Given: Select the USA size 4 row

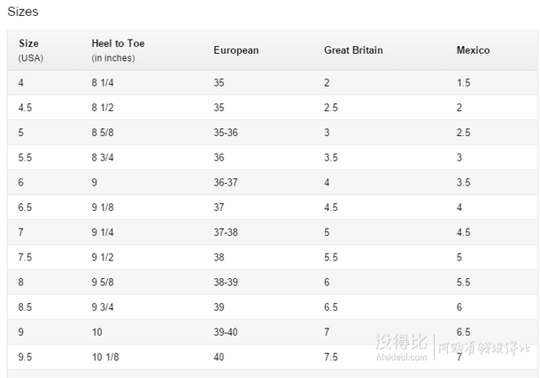Looking at the screenshot, I should [x=273, y=83].
